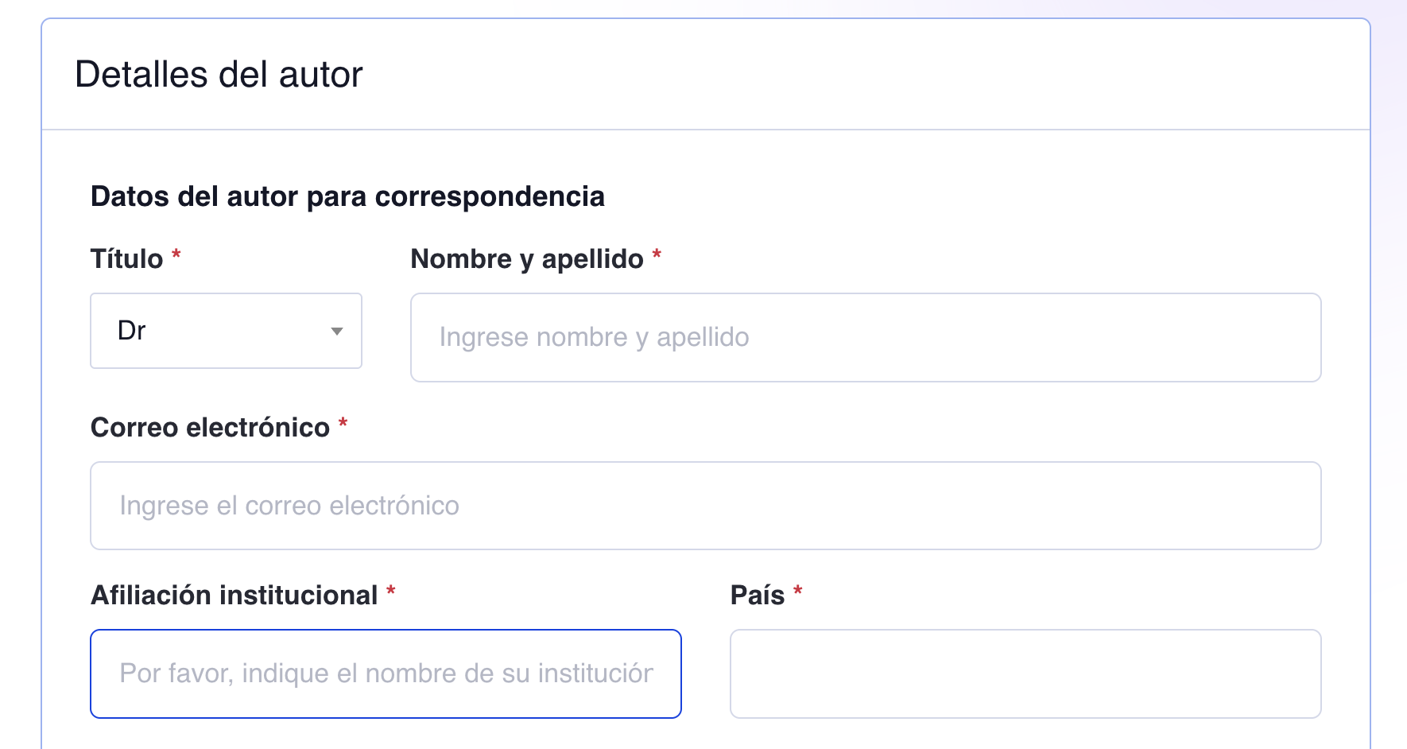Click the red asterisk next to Título
The height and width of the screenshot is (749, 1407).
(x=176, y=255)
